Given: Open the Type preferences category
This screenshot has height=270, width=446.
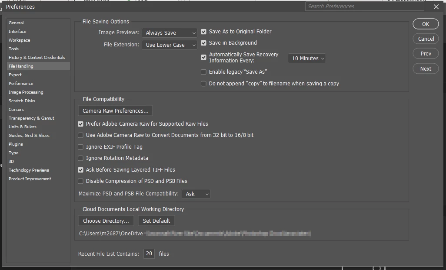Looking at the screenshot, I should (38, 153).
